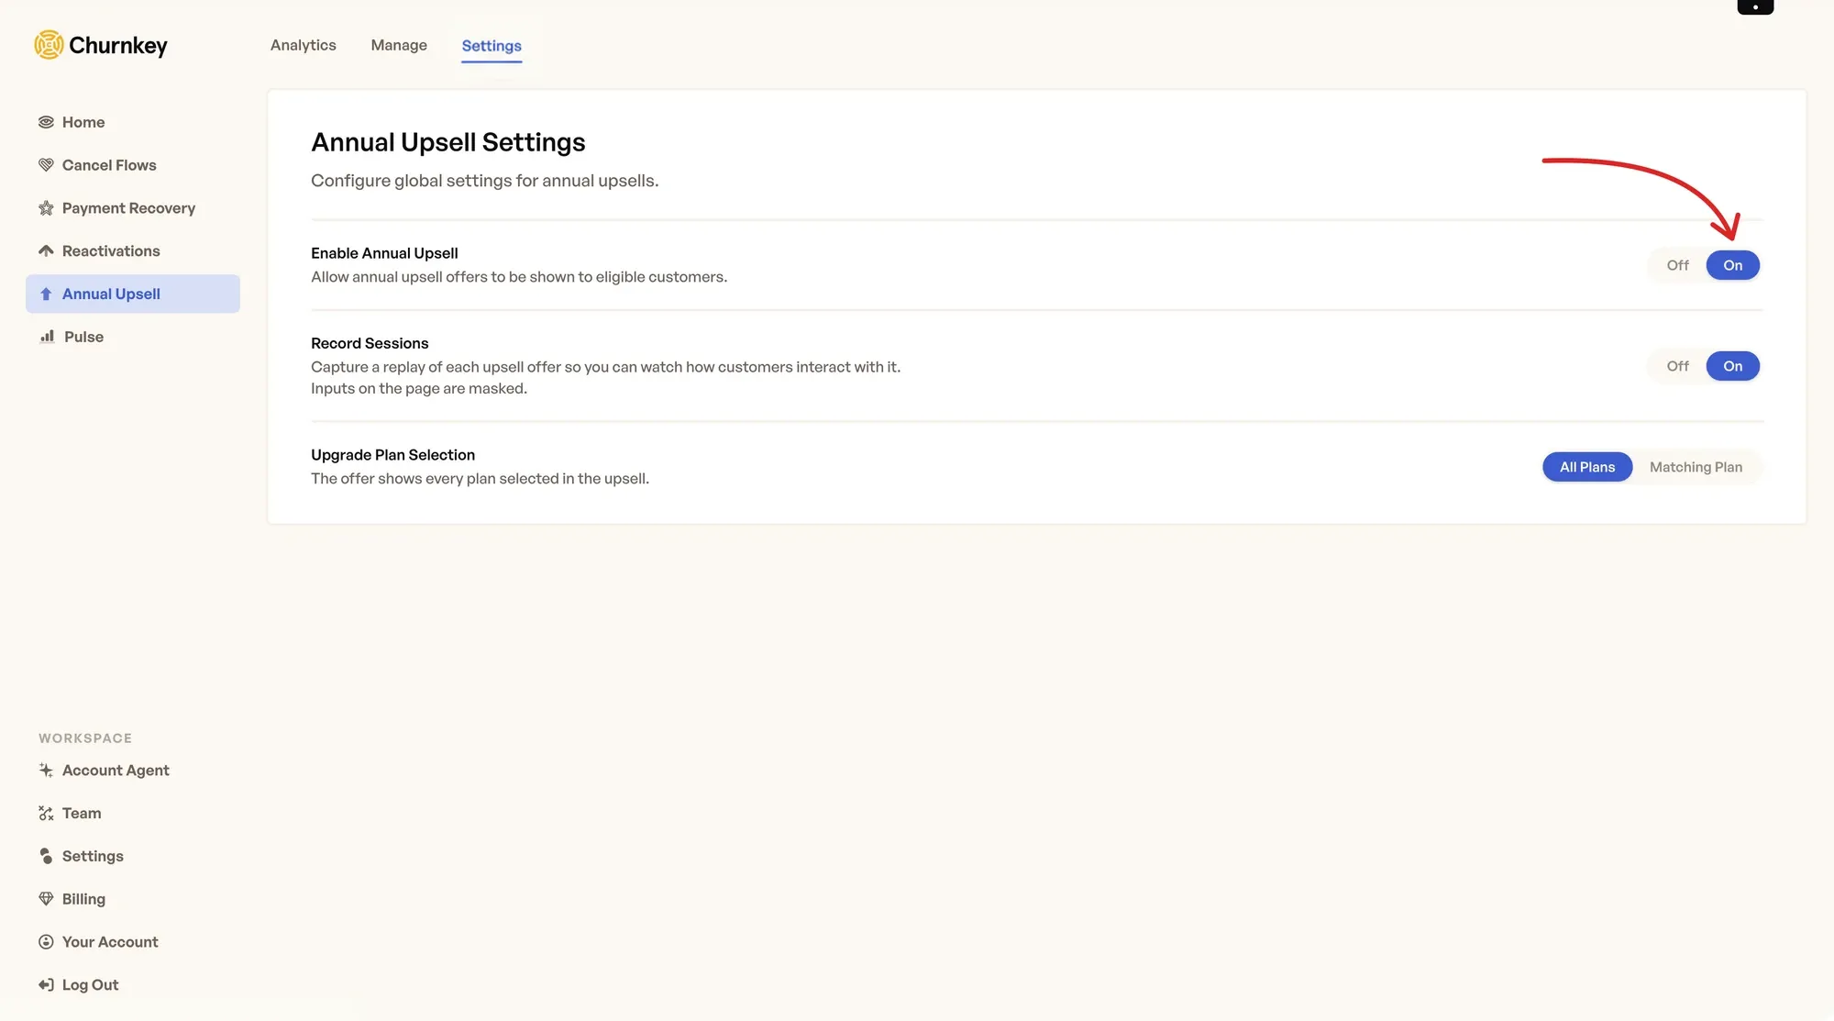Click the Log Out exit icon
1834x1021 pixels.
(x=46, y=984)
